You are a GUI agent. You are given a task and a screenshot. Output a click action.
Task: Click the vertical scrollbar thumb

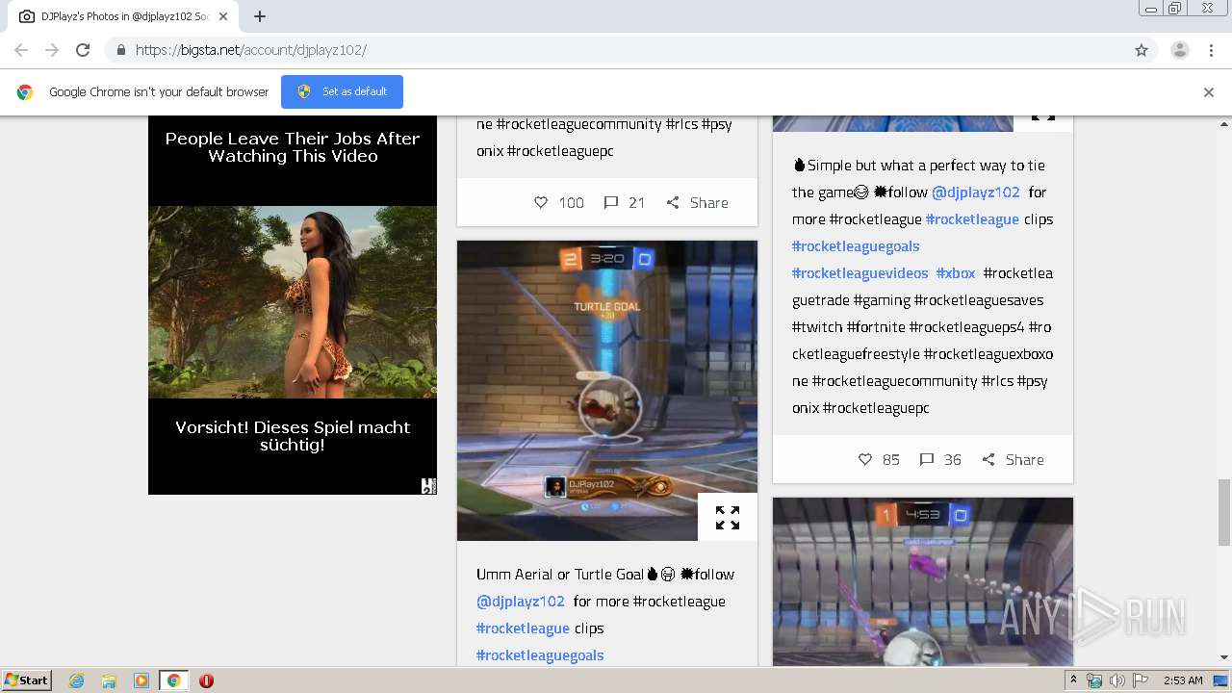tap(1224, 511)
